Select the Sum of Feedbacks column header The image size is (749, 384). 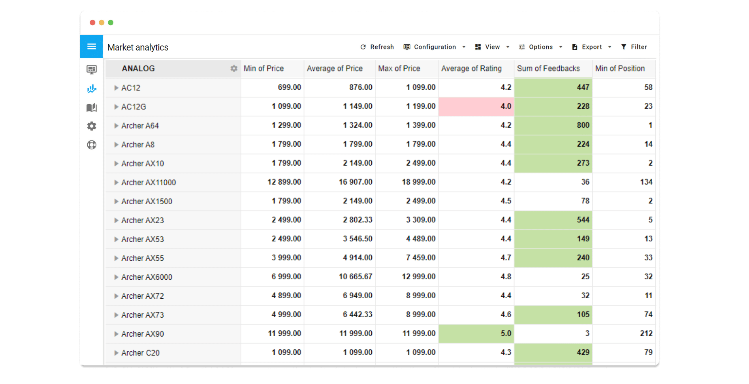tap(548, 68)
